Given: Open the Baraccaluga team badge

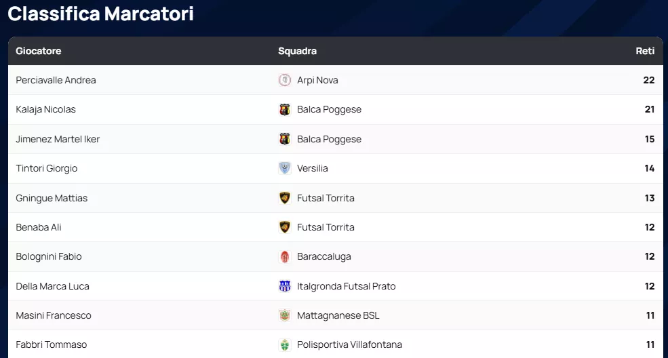Looking at the screenshot, I should pos(285,257).
